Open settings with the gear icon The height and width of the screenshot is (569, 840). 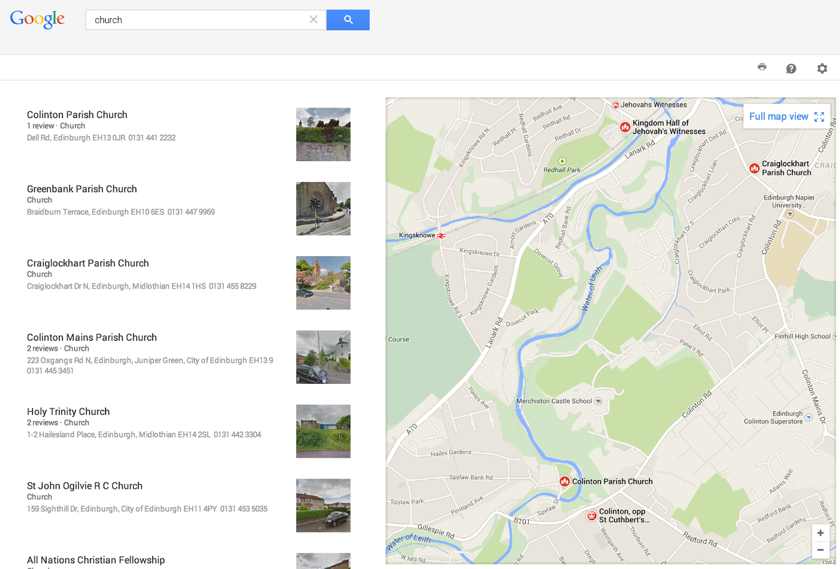[822, 68]
